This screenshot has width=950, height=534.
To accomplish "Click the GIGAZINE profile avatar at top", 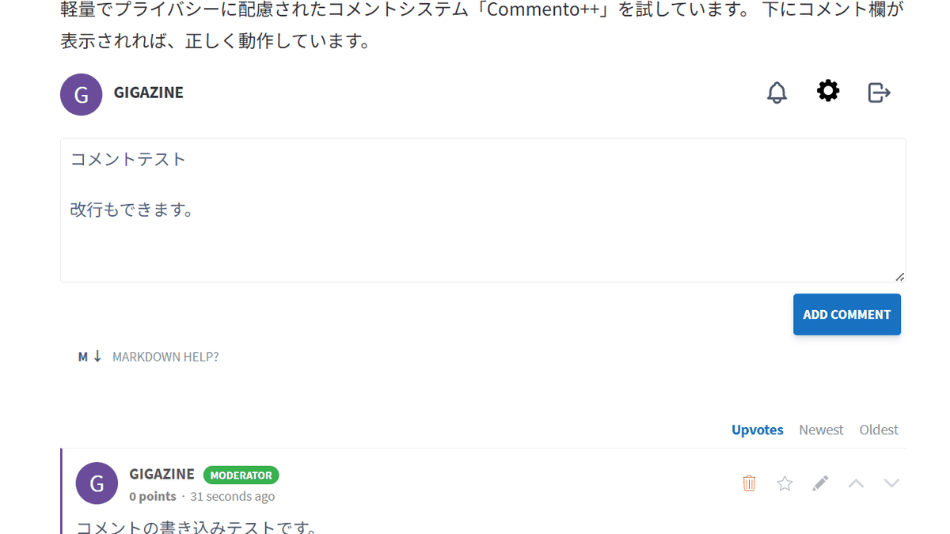I will [81, 94].
